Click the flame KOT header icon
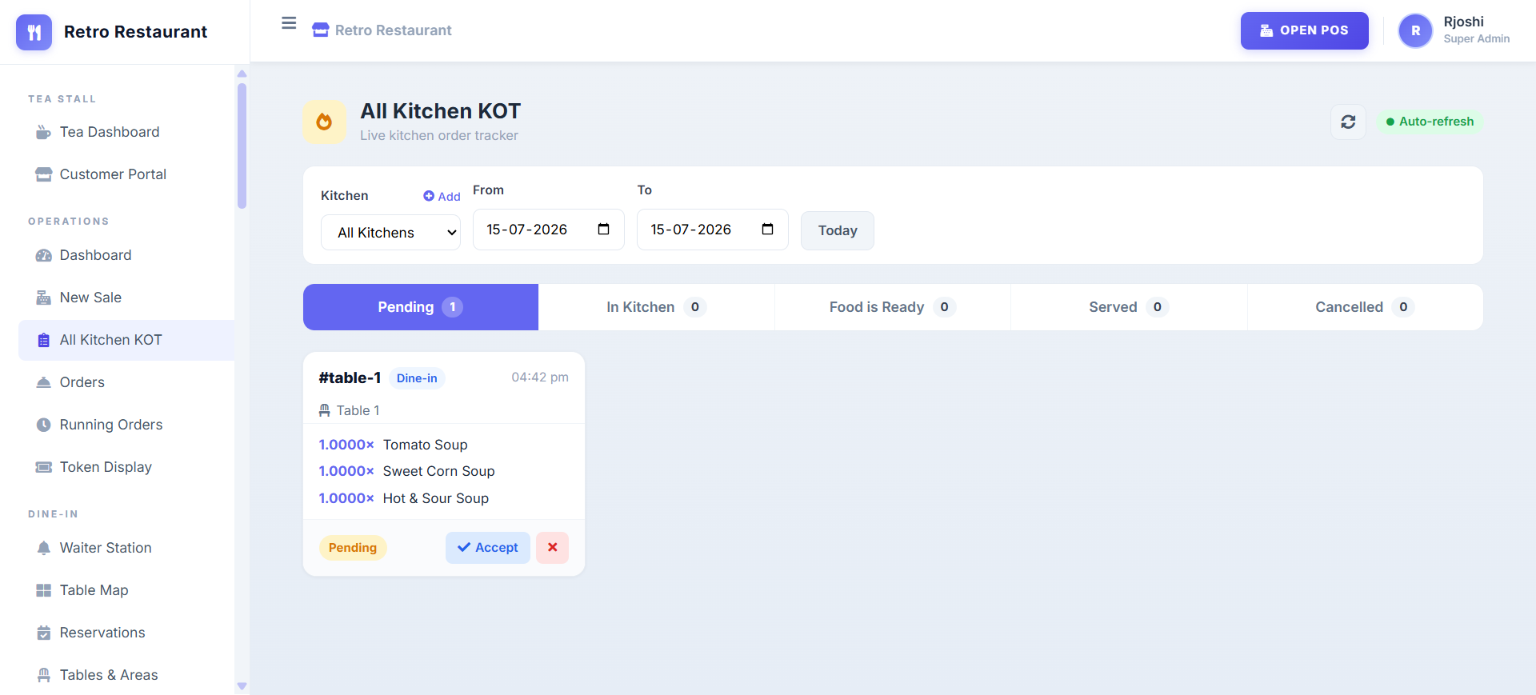The image size is (1536, 695). click(x=324, y=122)
